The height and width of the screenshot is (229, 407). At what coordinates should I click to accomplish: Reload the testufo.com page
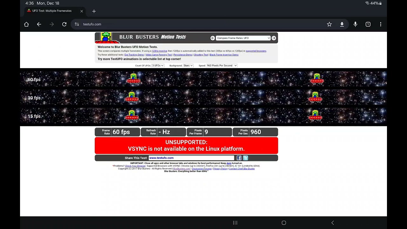click(x=64, y=24)
